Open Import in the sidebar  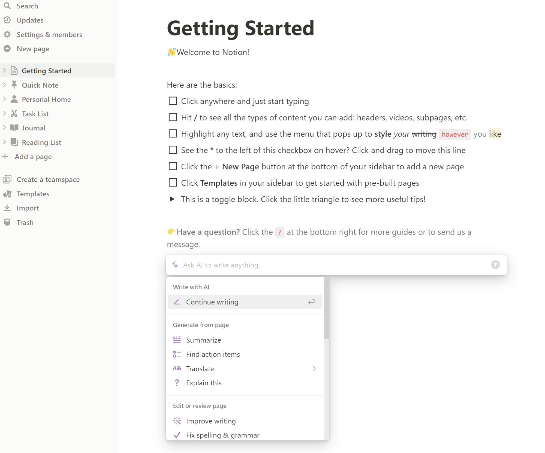click(x=28, y=208)
